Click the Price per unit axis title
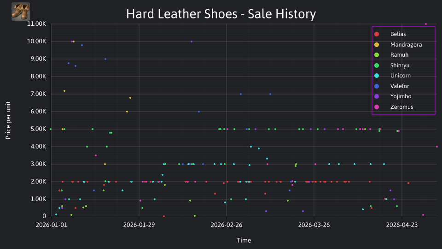This screenshot has height=249, width=442. click(8, 120)
